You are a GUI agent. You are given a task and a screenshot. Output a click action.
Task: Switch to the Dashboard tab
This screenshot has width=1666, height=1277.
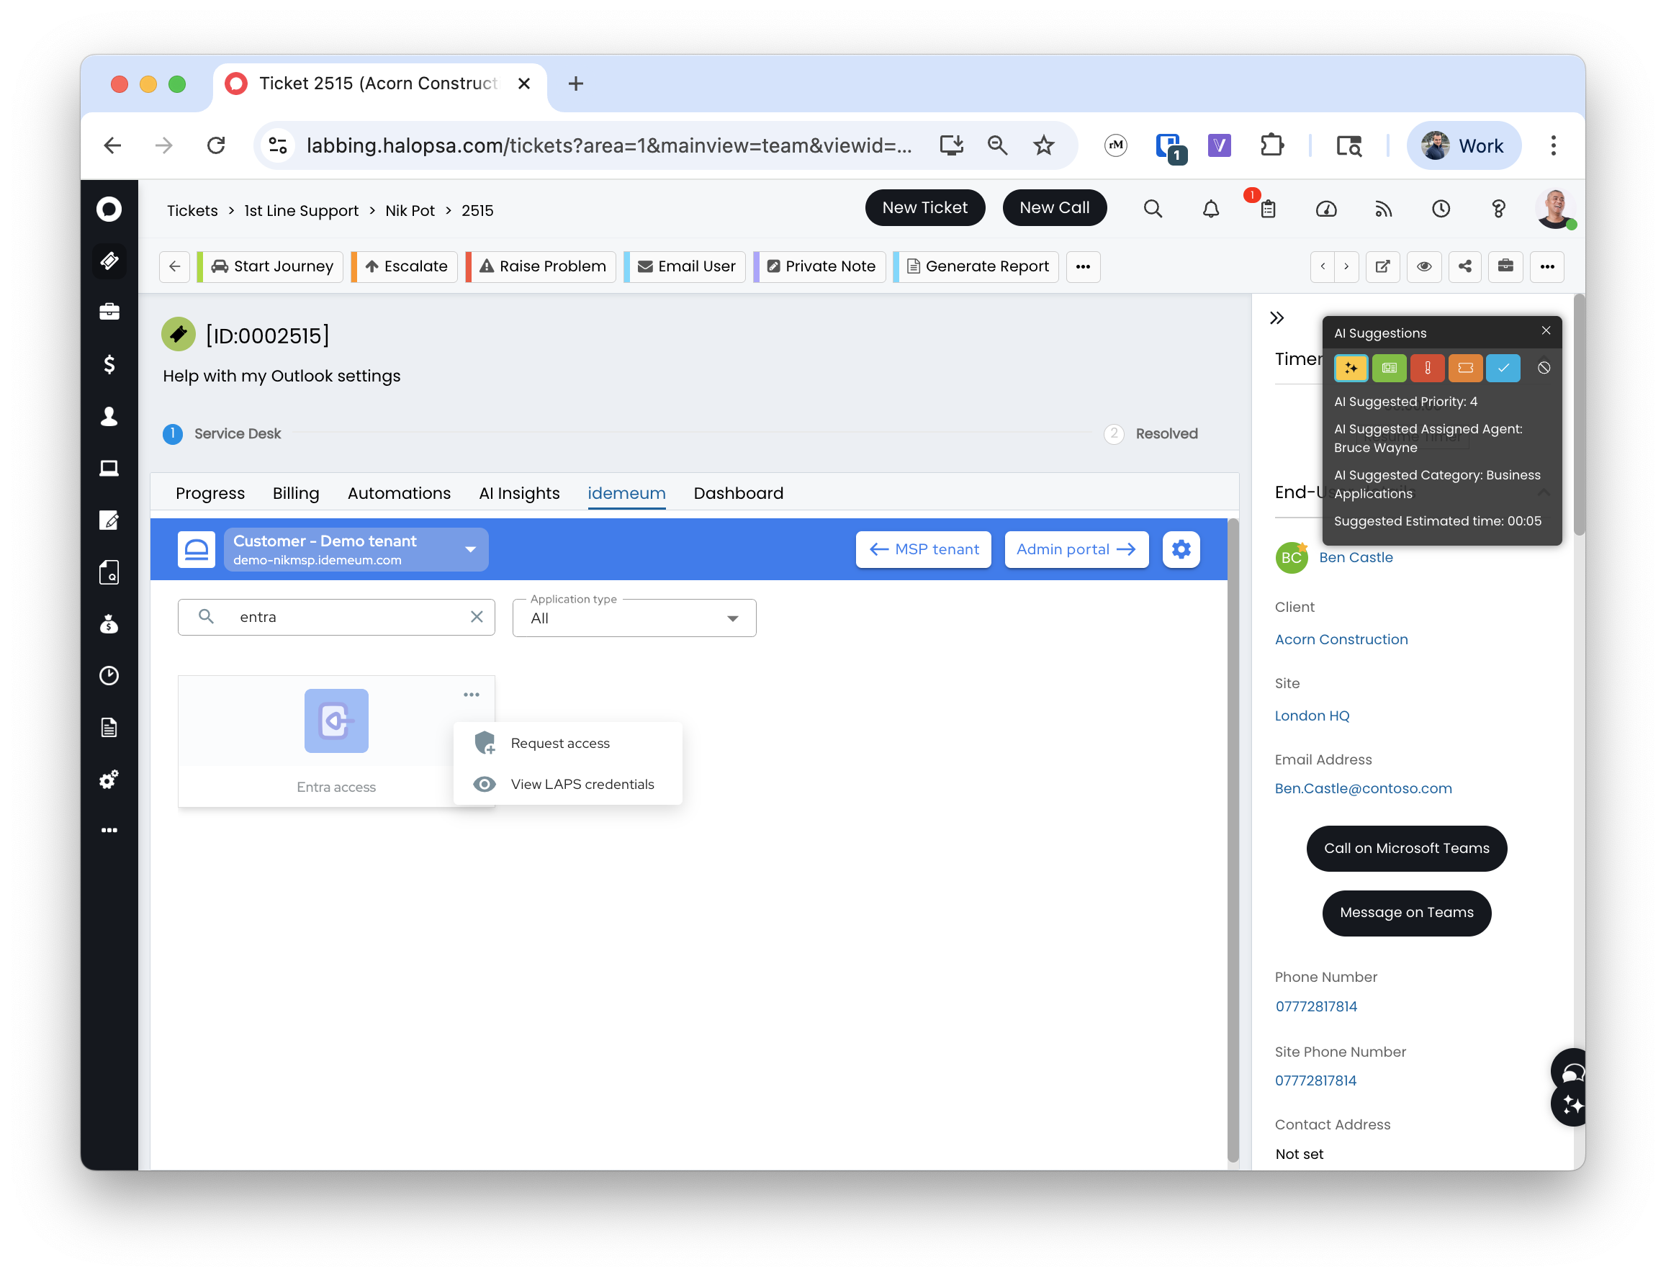738,493
